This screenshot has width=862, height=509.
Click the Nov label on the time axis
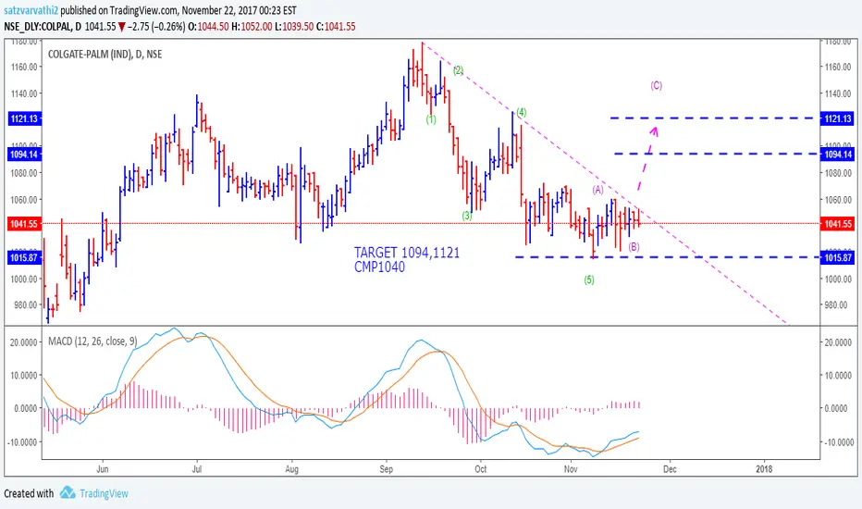point(571,469)
